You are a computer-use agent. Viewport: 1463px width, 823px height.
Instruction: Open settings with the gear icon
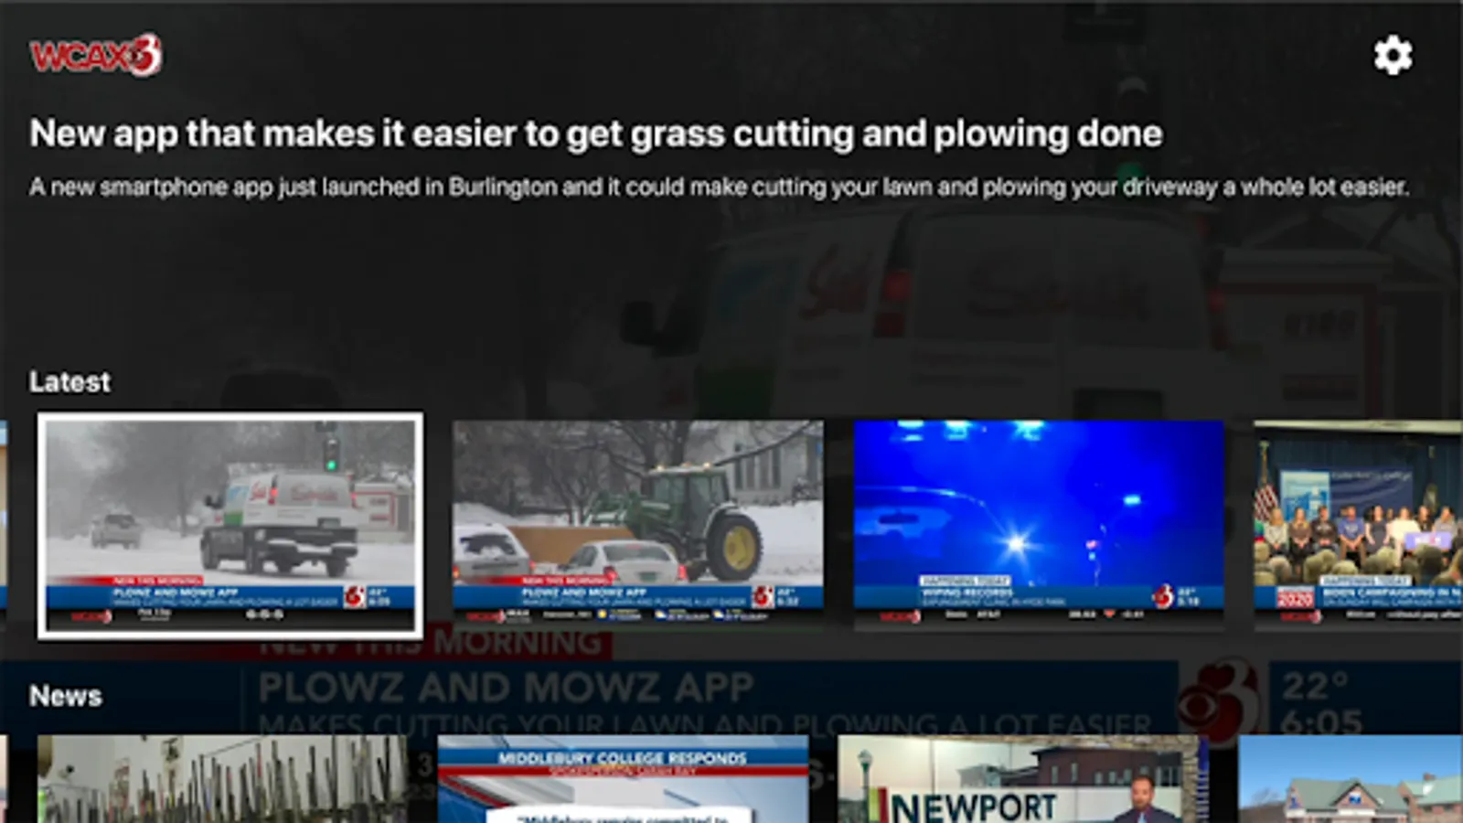(x=1393, y=56)
